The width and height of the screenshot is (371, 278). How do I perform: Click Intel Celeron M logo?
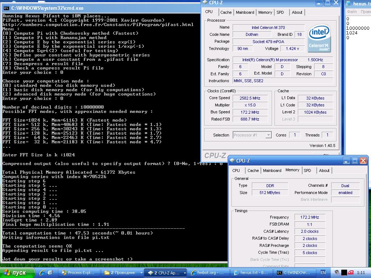coord(319,38)
